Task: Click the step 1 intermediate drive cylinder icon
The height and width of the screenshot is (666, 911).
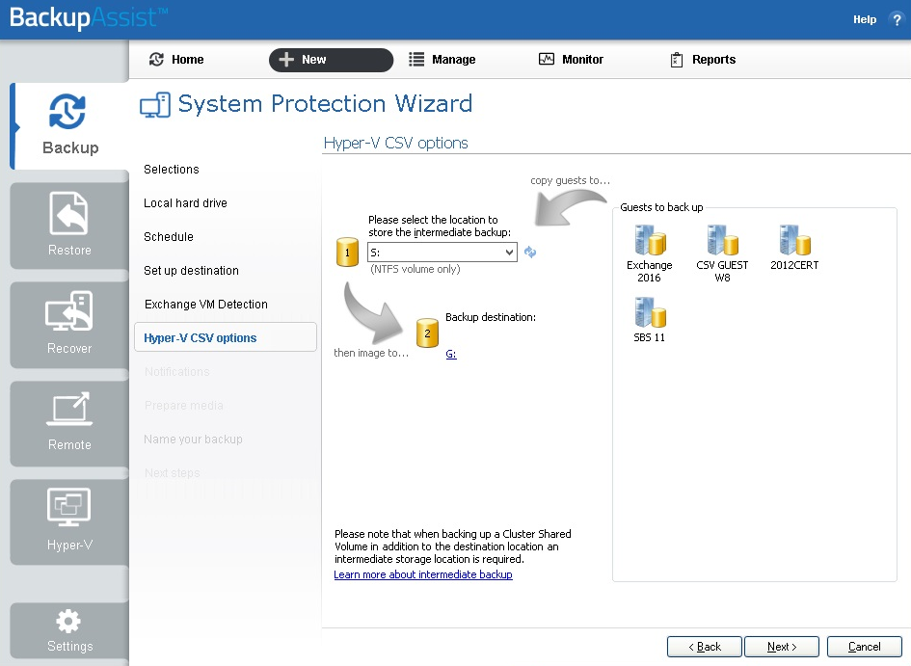Action: tap(347, 252)
